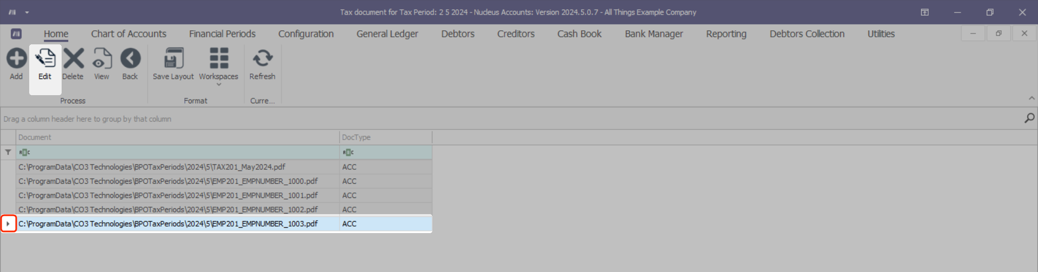Open the grid search magnifier icon
Viewport: 1038px width, 272px height.
(1029, 118)
